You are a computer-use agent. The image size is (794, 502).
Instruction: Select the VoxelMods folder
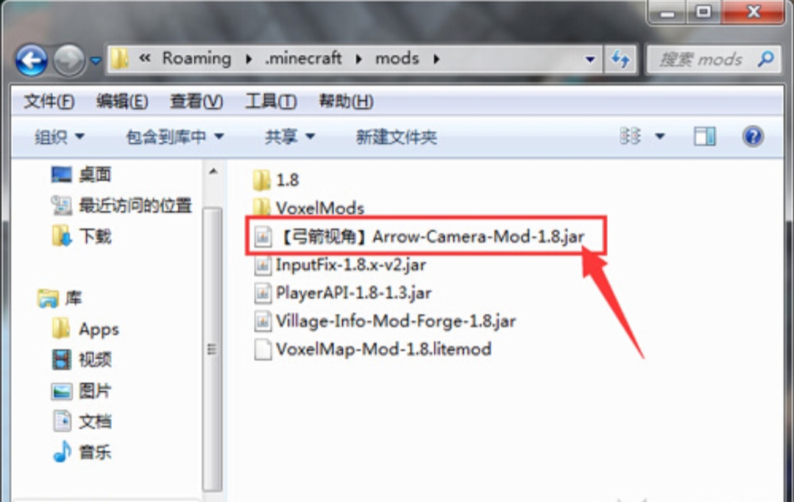click(x=308, y=207)
